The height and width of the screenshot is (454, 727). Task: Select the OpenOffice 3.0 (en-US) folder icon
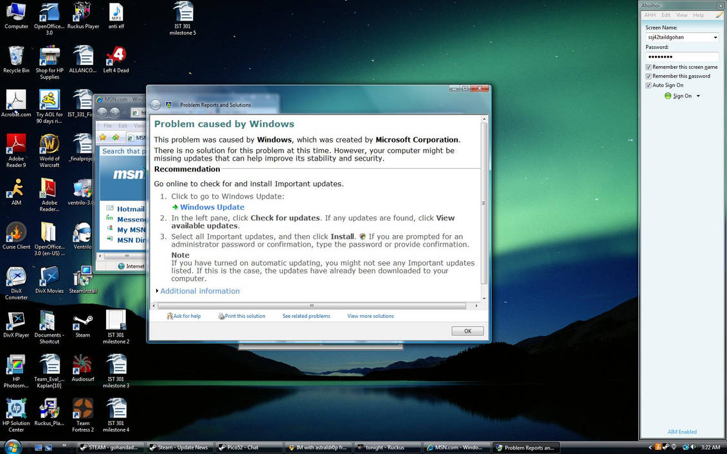coord(49,239)
